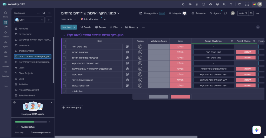Open Main table tab options menu
Screen dimensions: 266x138
(75, 19)
